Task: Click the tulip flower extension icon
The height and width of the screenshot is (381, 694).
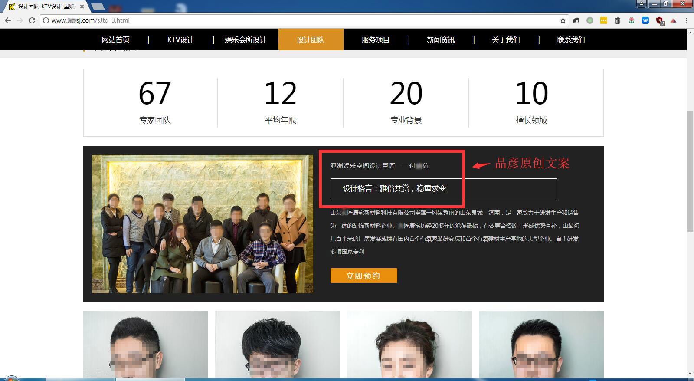Action: pyautogui.click(x=632, y=20)
